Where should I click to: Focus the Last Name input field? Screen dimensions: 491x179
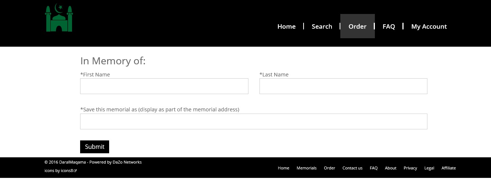point(343,86)
